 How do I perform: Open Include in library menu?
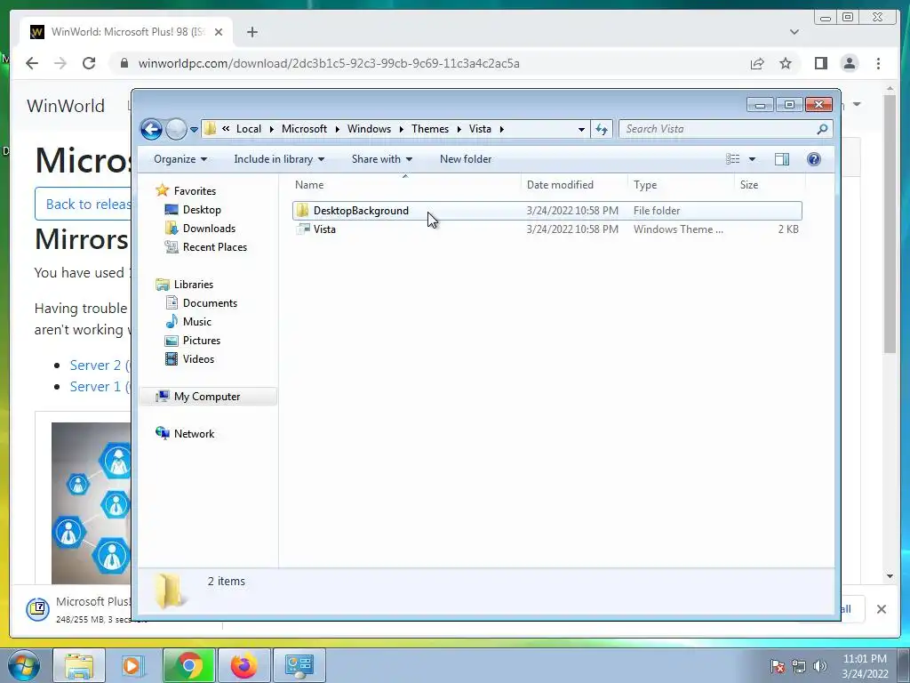(279, 159)
